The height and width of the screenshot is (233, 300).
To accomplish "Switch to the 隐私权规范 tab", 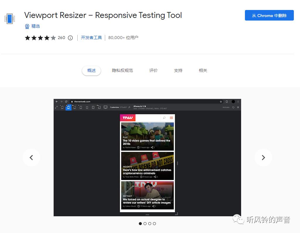I will (x=122, y=70).
